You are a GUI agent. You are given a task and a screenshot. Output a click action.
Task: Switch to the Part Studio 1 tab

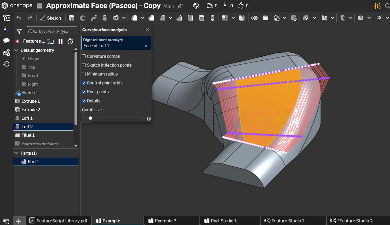[x=230, y=221]
